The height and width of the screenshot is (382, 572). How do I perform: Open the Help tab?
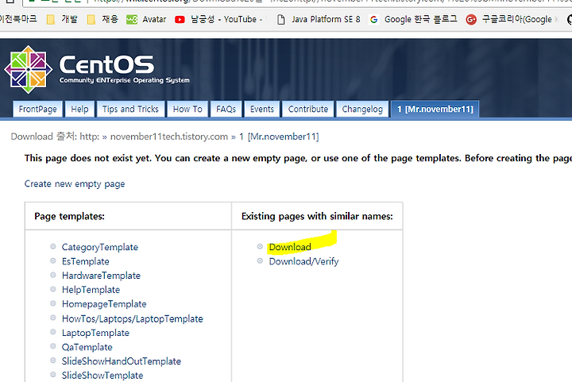click(79, 109)
